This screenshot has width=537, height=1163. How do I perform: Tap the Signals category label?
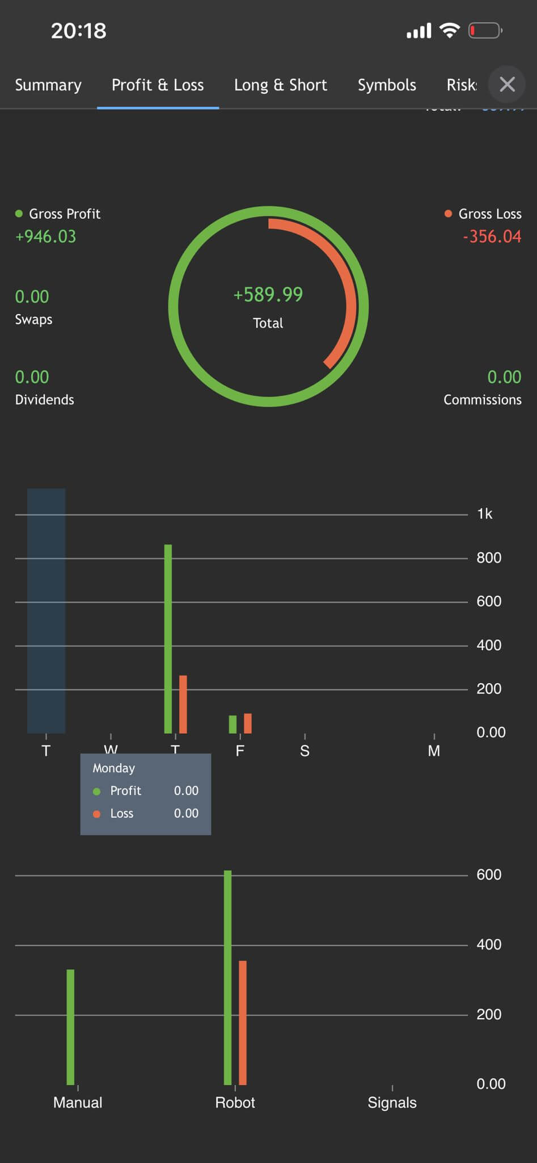[x=392, y=1102]
